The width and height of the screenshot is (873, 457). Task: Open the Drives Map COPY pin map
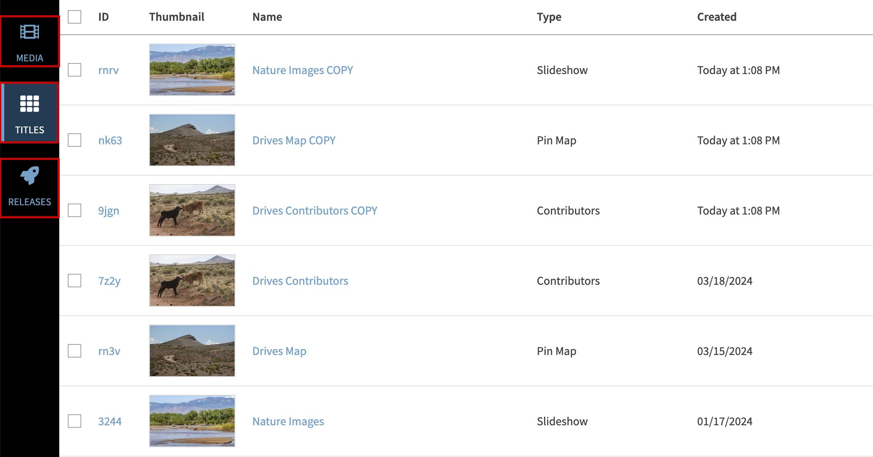pyautogui.click(x=294, y=140)
